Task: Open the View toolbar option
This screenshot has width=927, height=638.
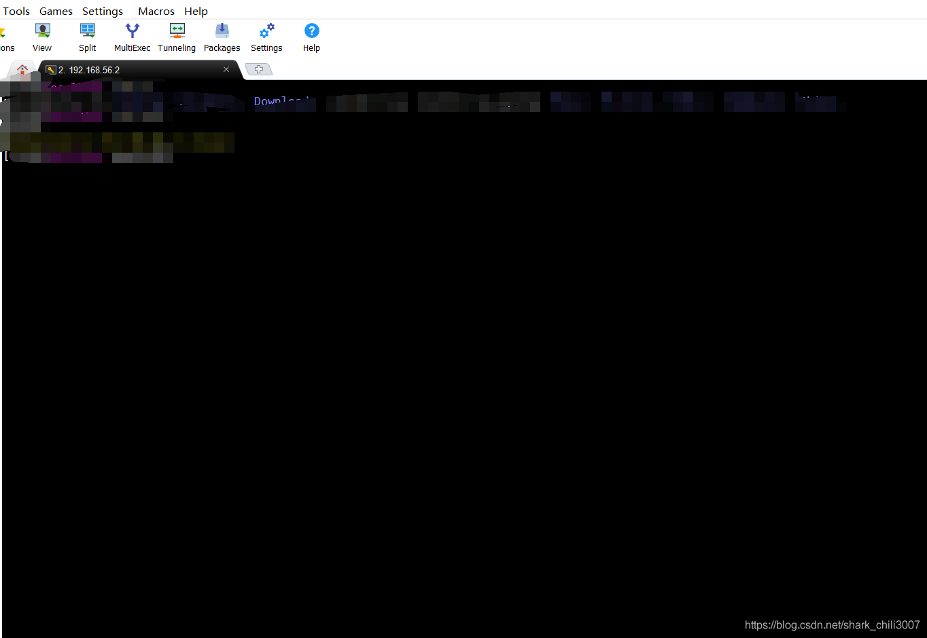Action: tap(42, 37)
